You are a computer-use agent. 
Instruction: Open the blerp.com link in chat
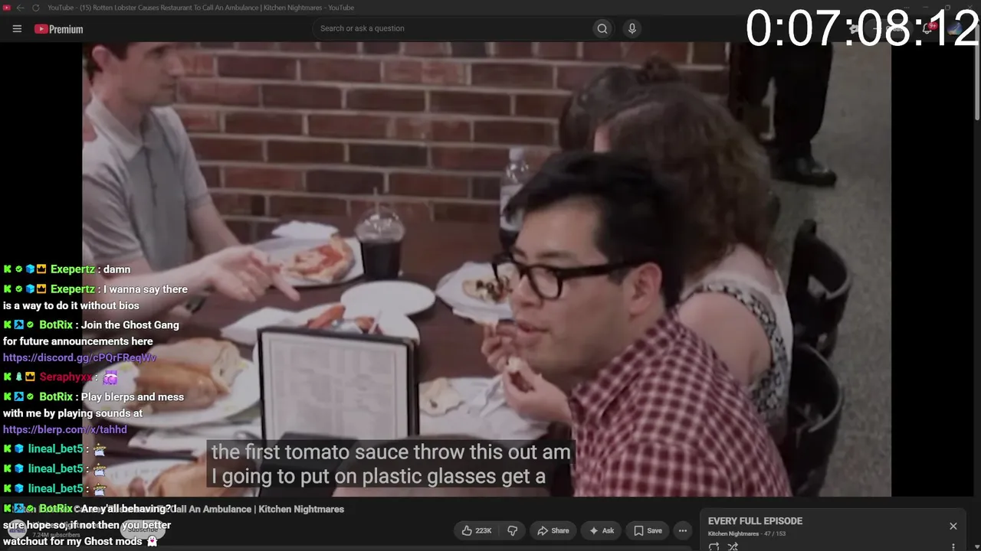coord(65,429)
